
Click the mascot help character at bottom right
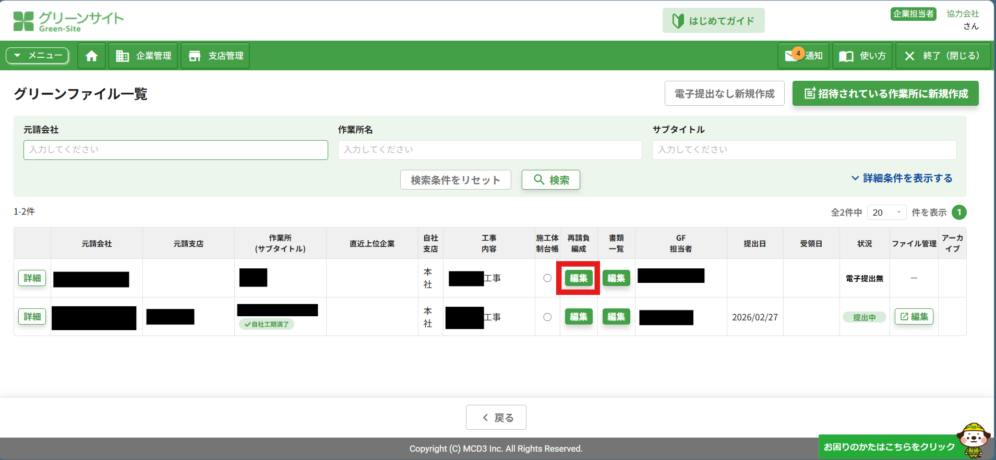point(973,440)
